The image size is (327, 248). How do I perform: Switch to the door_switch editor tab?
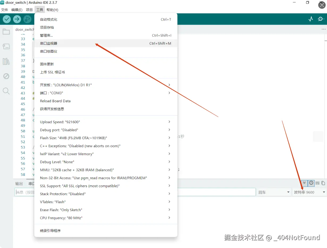point(24,29)
